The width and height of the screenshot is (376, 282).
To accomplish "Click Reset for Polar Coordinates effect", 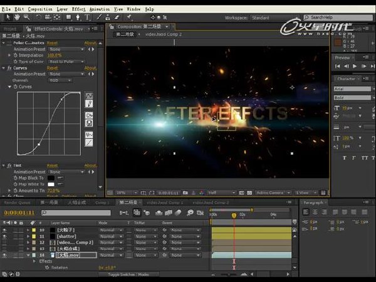I will point(52,43).
